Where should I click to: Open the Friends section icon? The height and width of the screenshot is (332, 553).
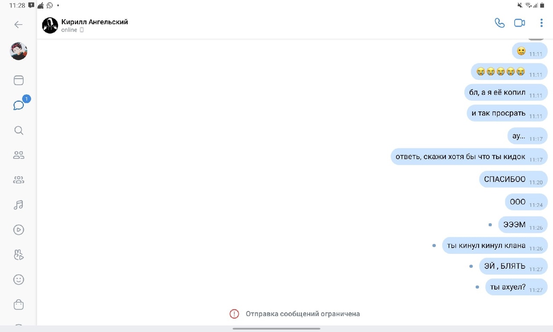[19, 155]
